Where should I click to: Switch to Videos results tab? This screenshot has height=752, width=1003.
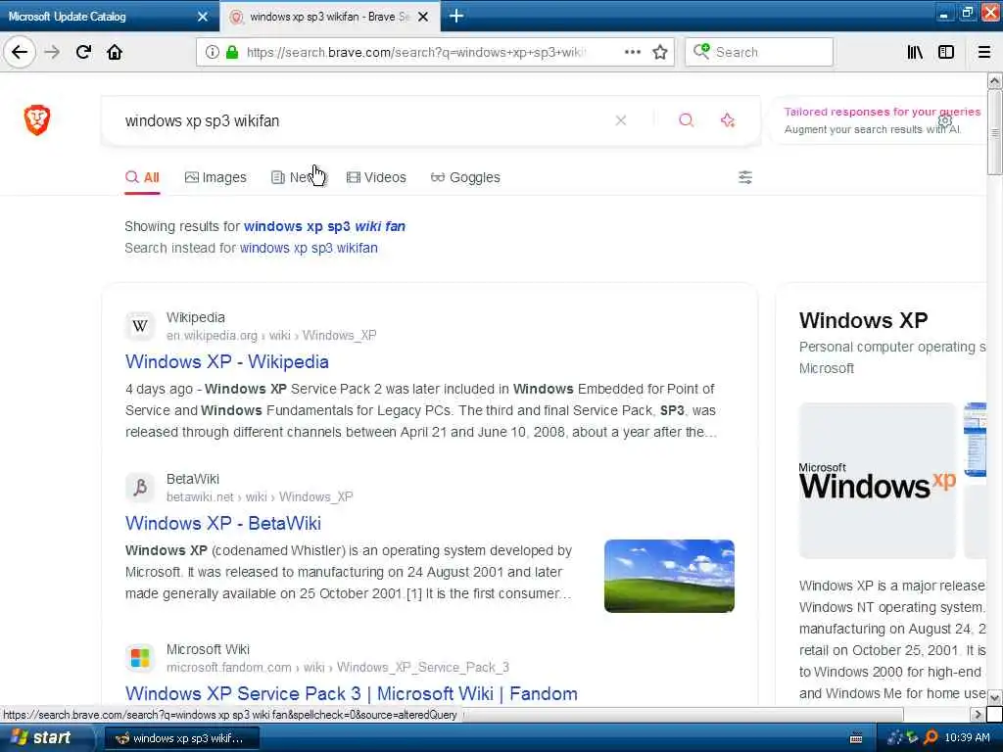click(x=376, y=177)
